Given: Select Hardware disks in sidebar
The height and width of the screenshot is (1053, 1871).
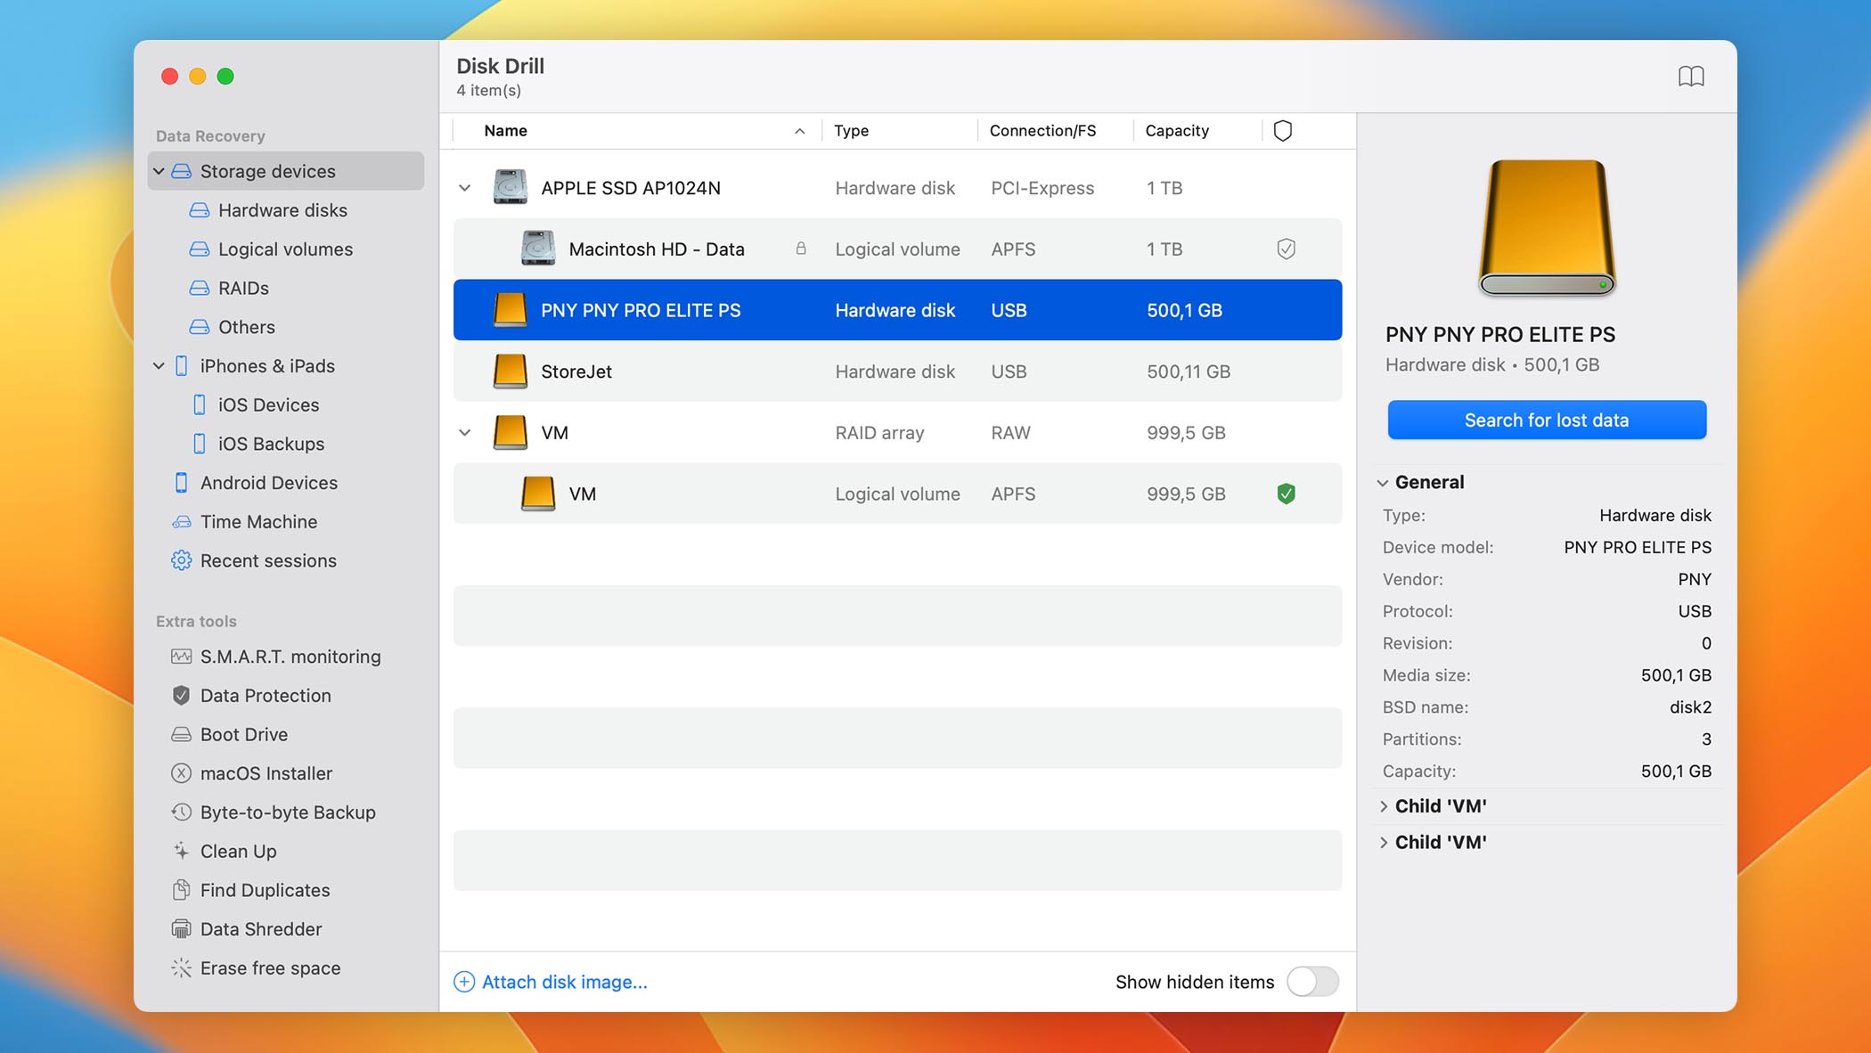Looking at the screenshot, I should [x=268, y=210].
